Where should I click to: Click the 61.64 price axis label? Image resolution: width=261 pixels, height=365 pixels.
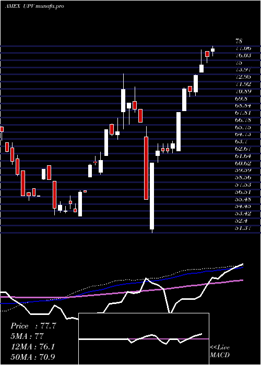pos(243,156)
